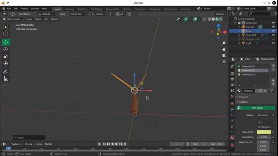Click the Blender logo menu icon
This screenshot has height=156, width=278.
coord(3,9)
